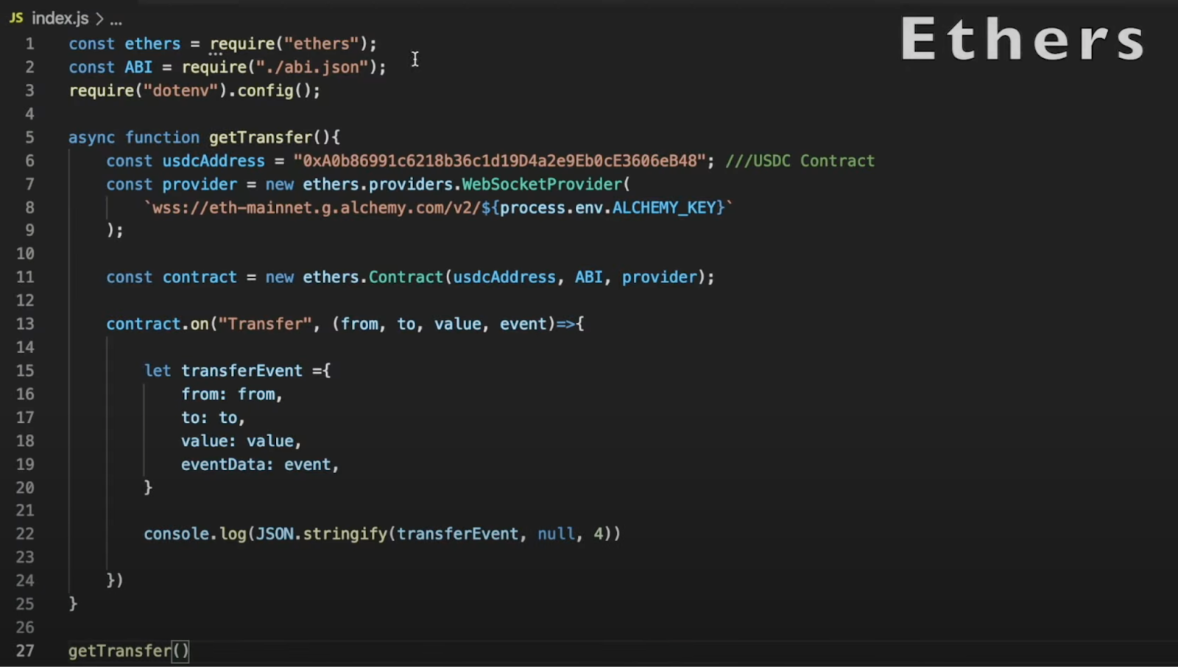
Task: Click the getTransfer function name on line 5
Action: coord(261,138)
